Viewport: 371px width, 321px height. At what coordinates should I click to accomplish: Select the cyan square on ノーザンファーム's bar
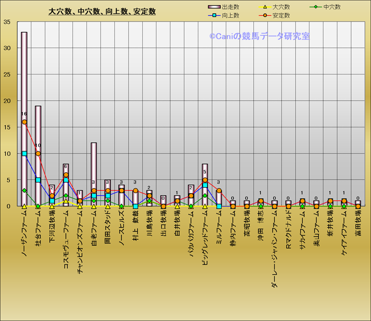24,153
